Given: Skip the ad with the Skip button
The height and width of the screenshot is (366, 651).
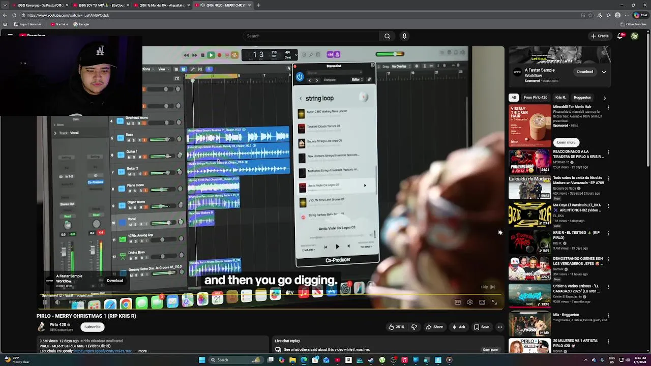Looking at the screenshot, I should coord(488,287).
